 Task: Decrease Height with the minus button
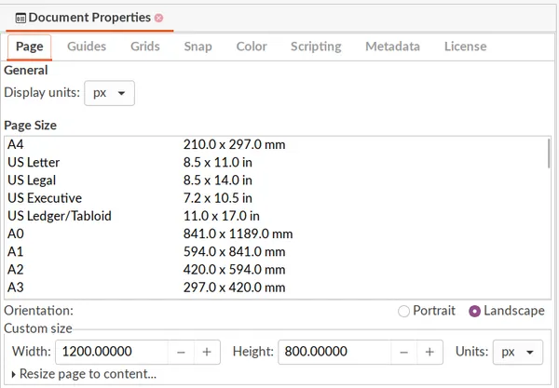[404, 352]
